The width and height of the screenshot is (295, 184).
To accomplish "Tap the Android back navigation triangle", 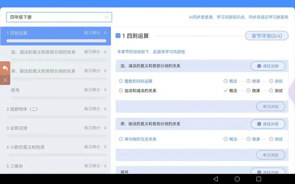I will [x=216, y=179].
